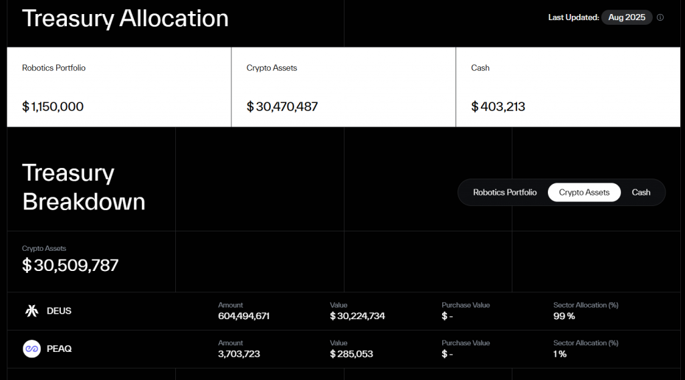
Task: Select the DEUS amount 604,494,671
Action: tap(243, 316)
